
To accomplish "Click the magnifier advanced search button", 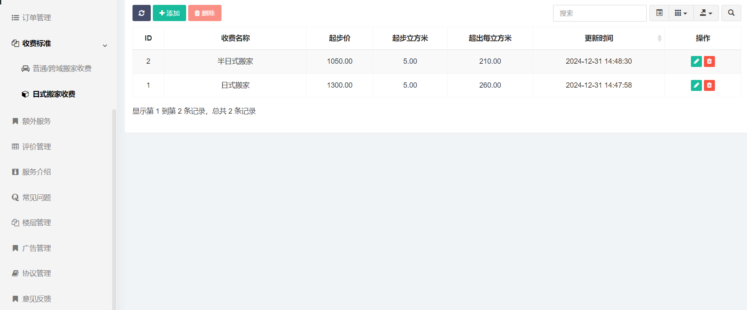I will click(731, 13).
